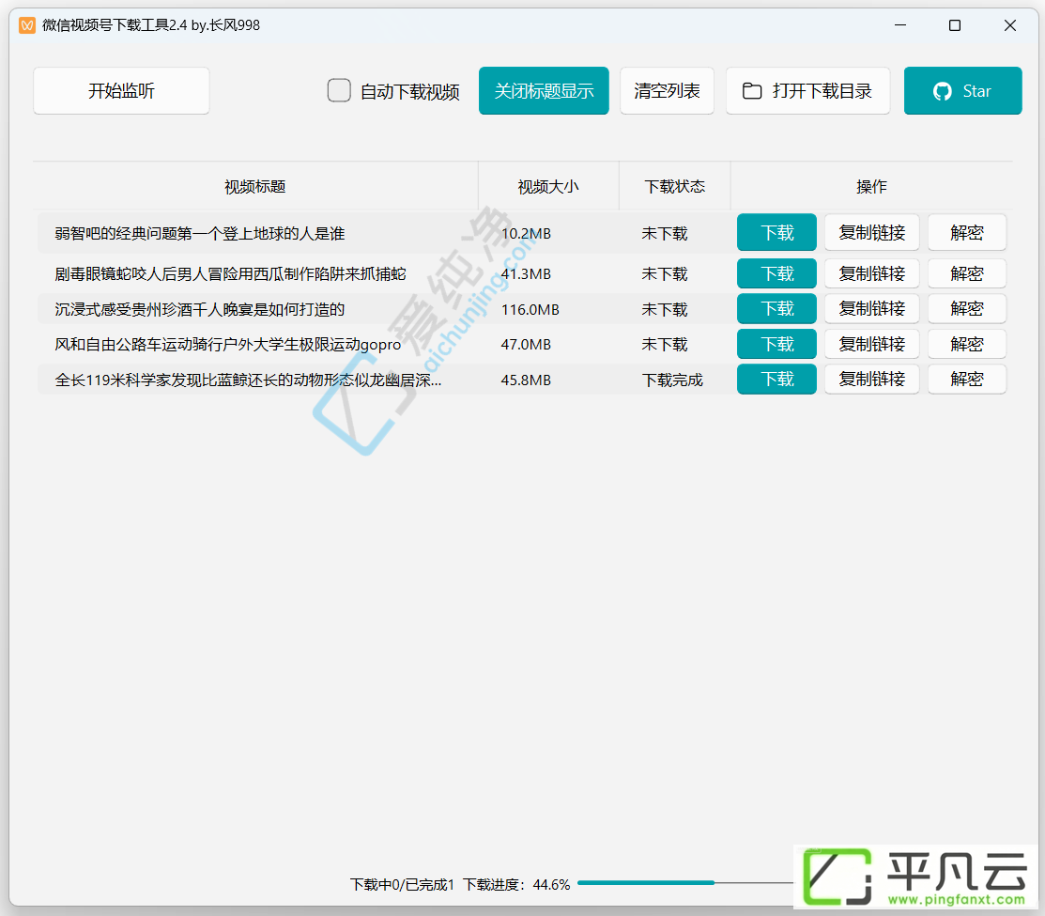Click 未下载 status in 10.2MB row
This screenshot has width=1045, height=916.
tap(665, 233)
